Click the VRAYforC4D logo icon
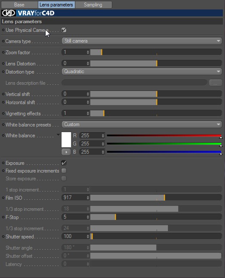225x278 pixels. pyautogui.click(x=9, y=13)
